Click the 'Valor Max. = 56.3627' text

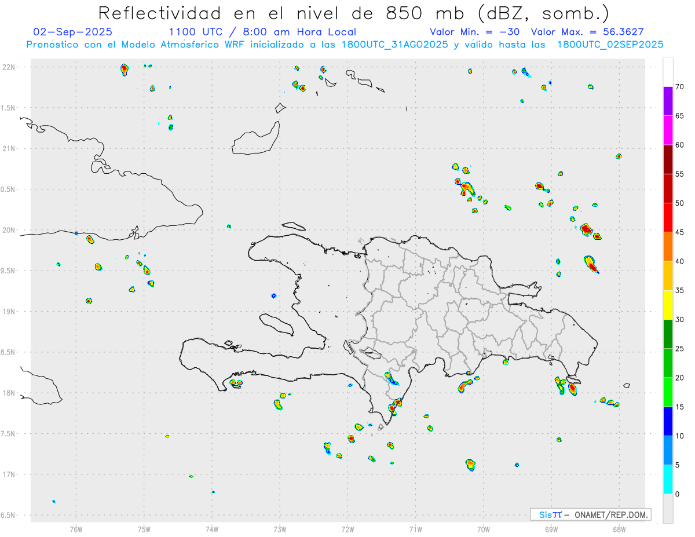point(587,32)
